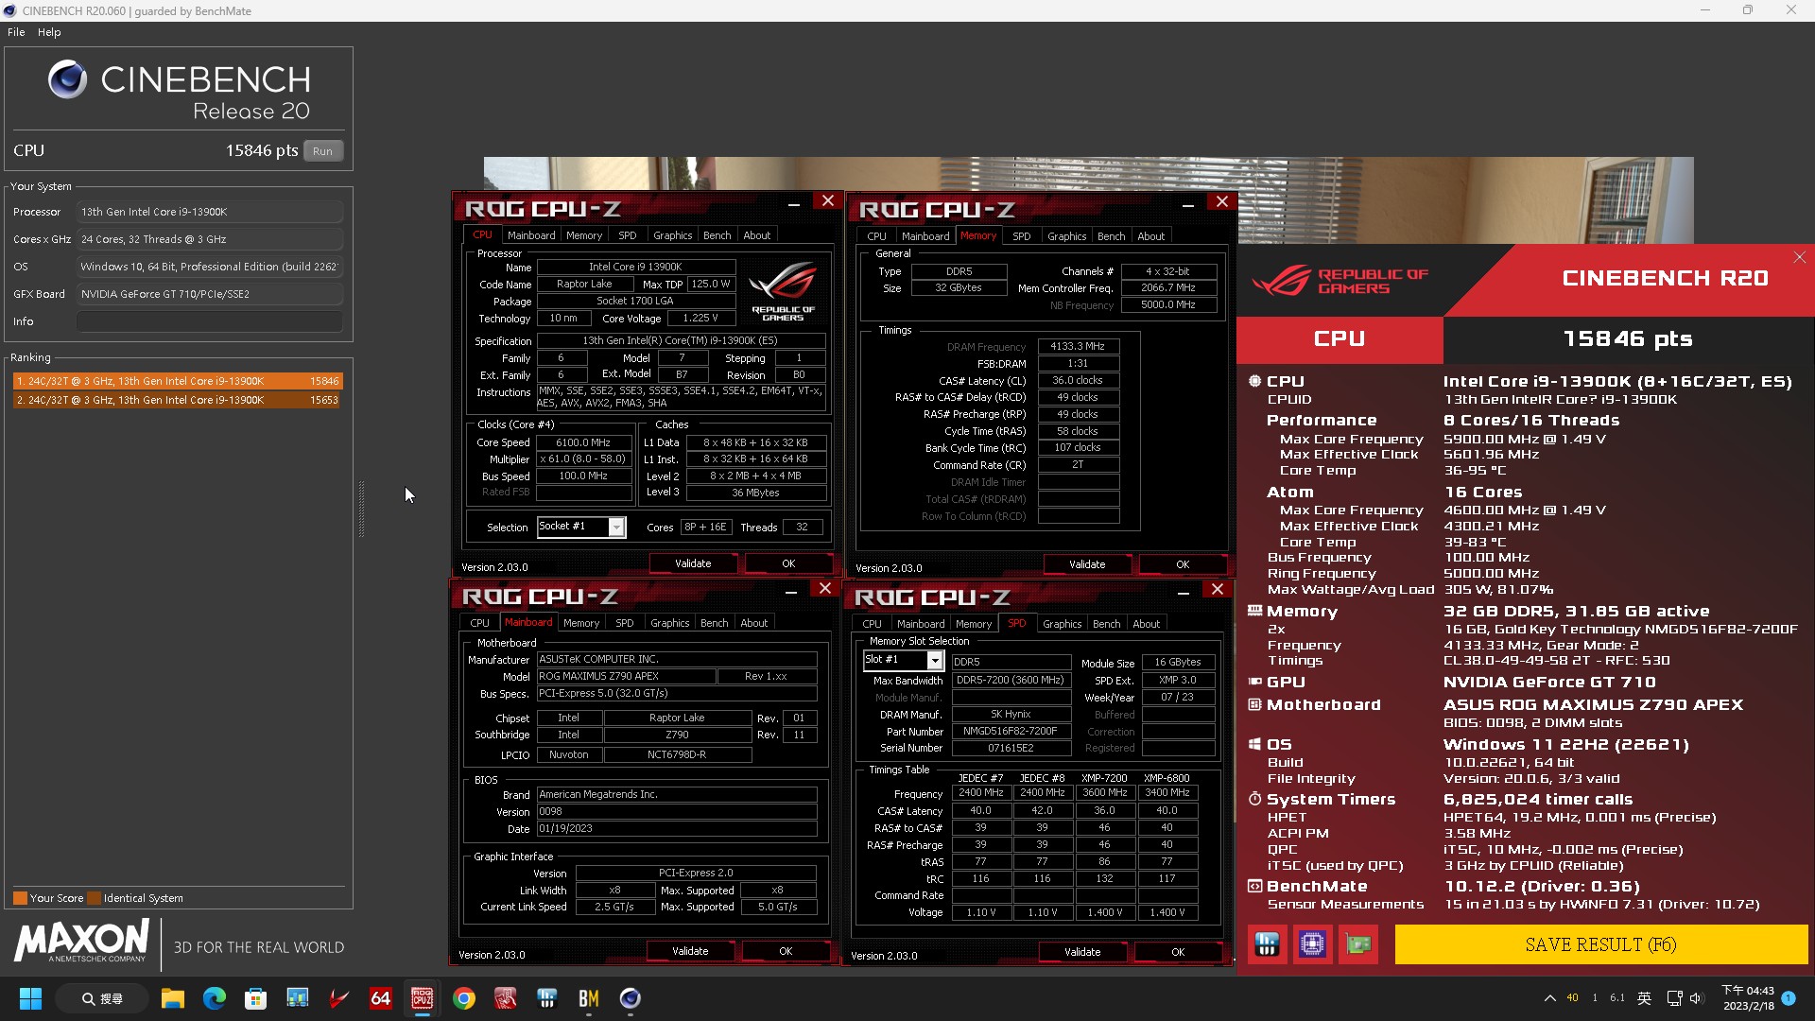Open Graphics tab in top-left CPU-Z window

pos(673,235)
